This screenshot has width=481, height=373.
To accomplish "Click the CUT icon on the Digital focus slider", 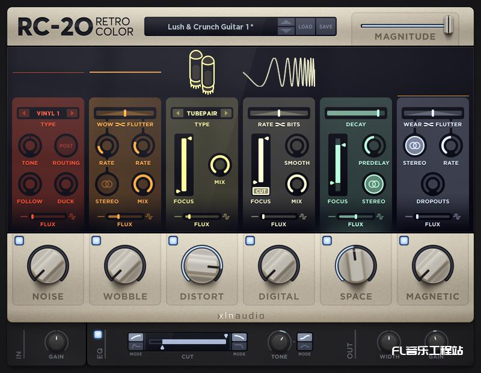I will point(262,191).
